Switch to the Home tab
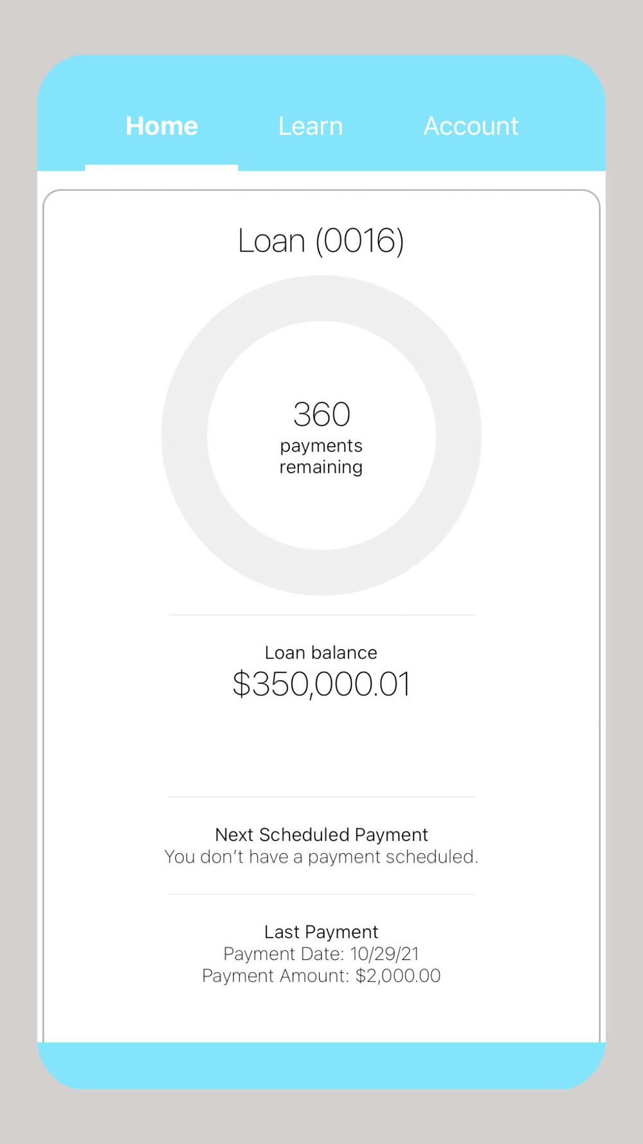This screenshot has height=1144, width=643. coord(161,126)
